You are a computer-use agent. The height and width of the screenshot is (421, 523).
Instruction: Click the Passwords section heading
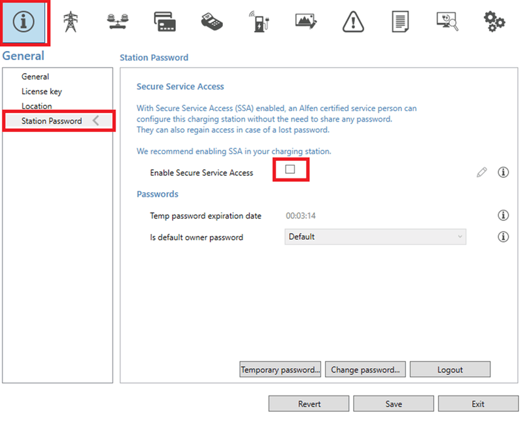(158, 194)
